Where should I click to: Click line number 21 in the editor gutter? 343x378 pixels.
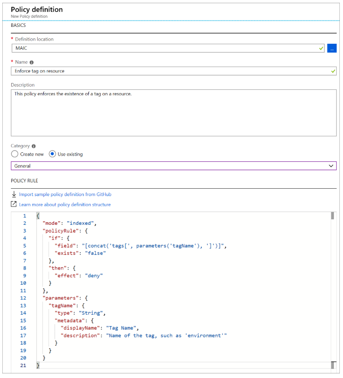click(23, 366)
